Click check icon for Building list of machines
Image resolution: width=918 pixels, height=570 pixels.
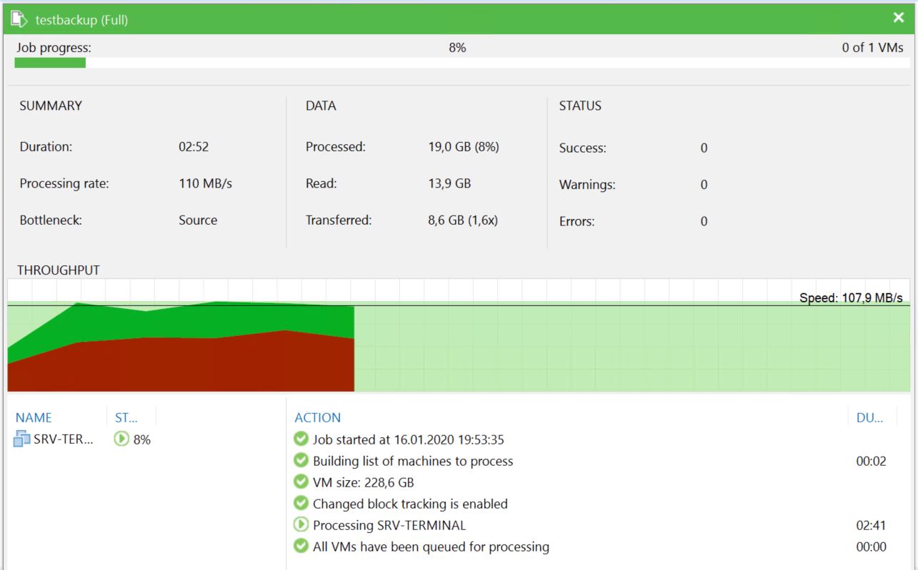pyautogui.click(x=301, y=461)
